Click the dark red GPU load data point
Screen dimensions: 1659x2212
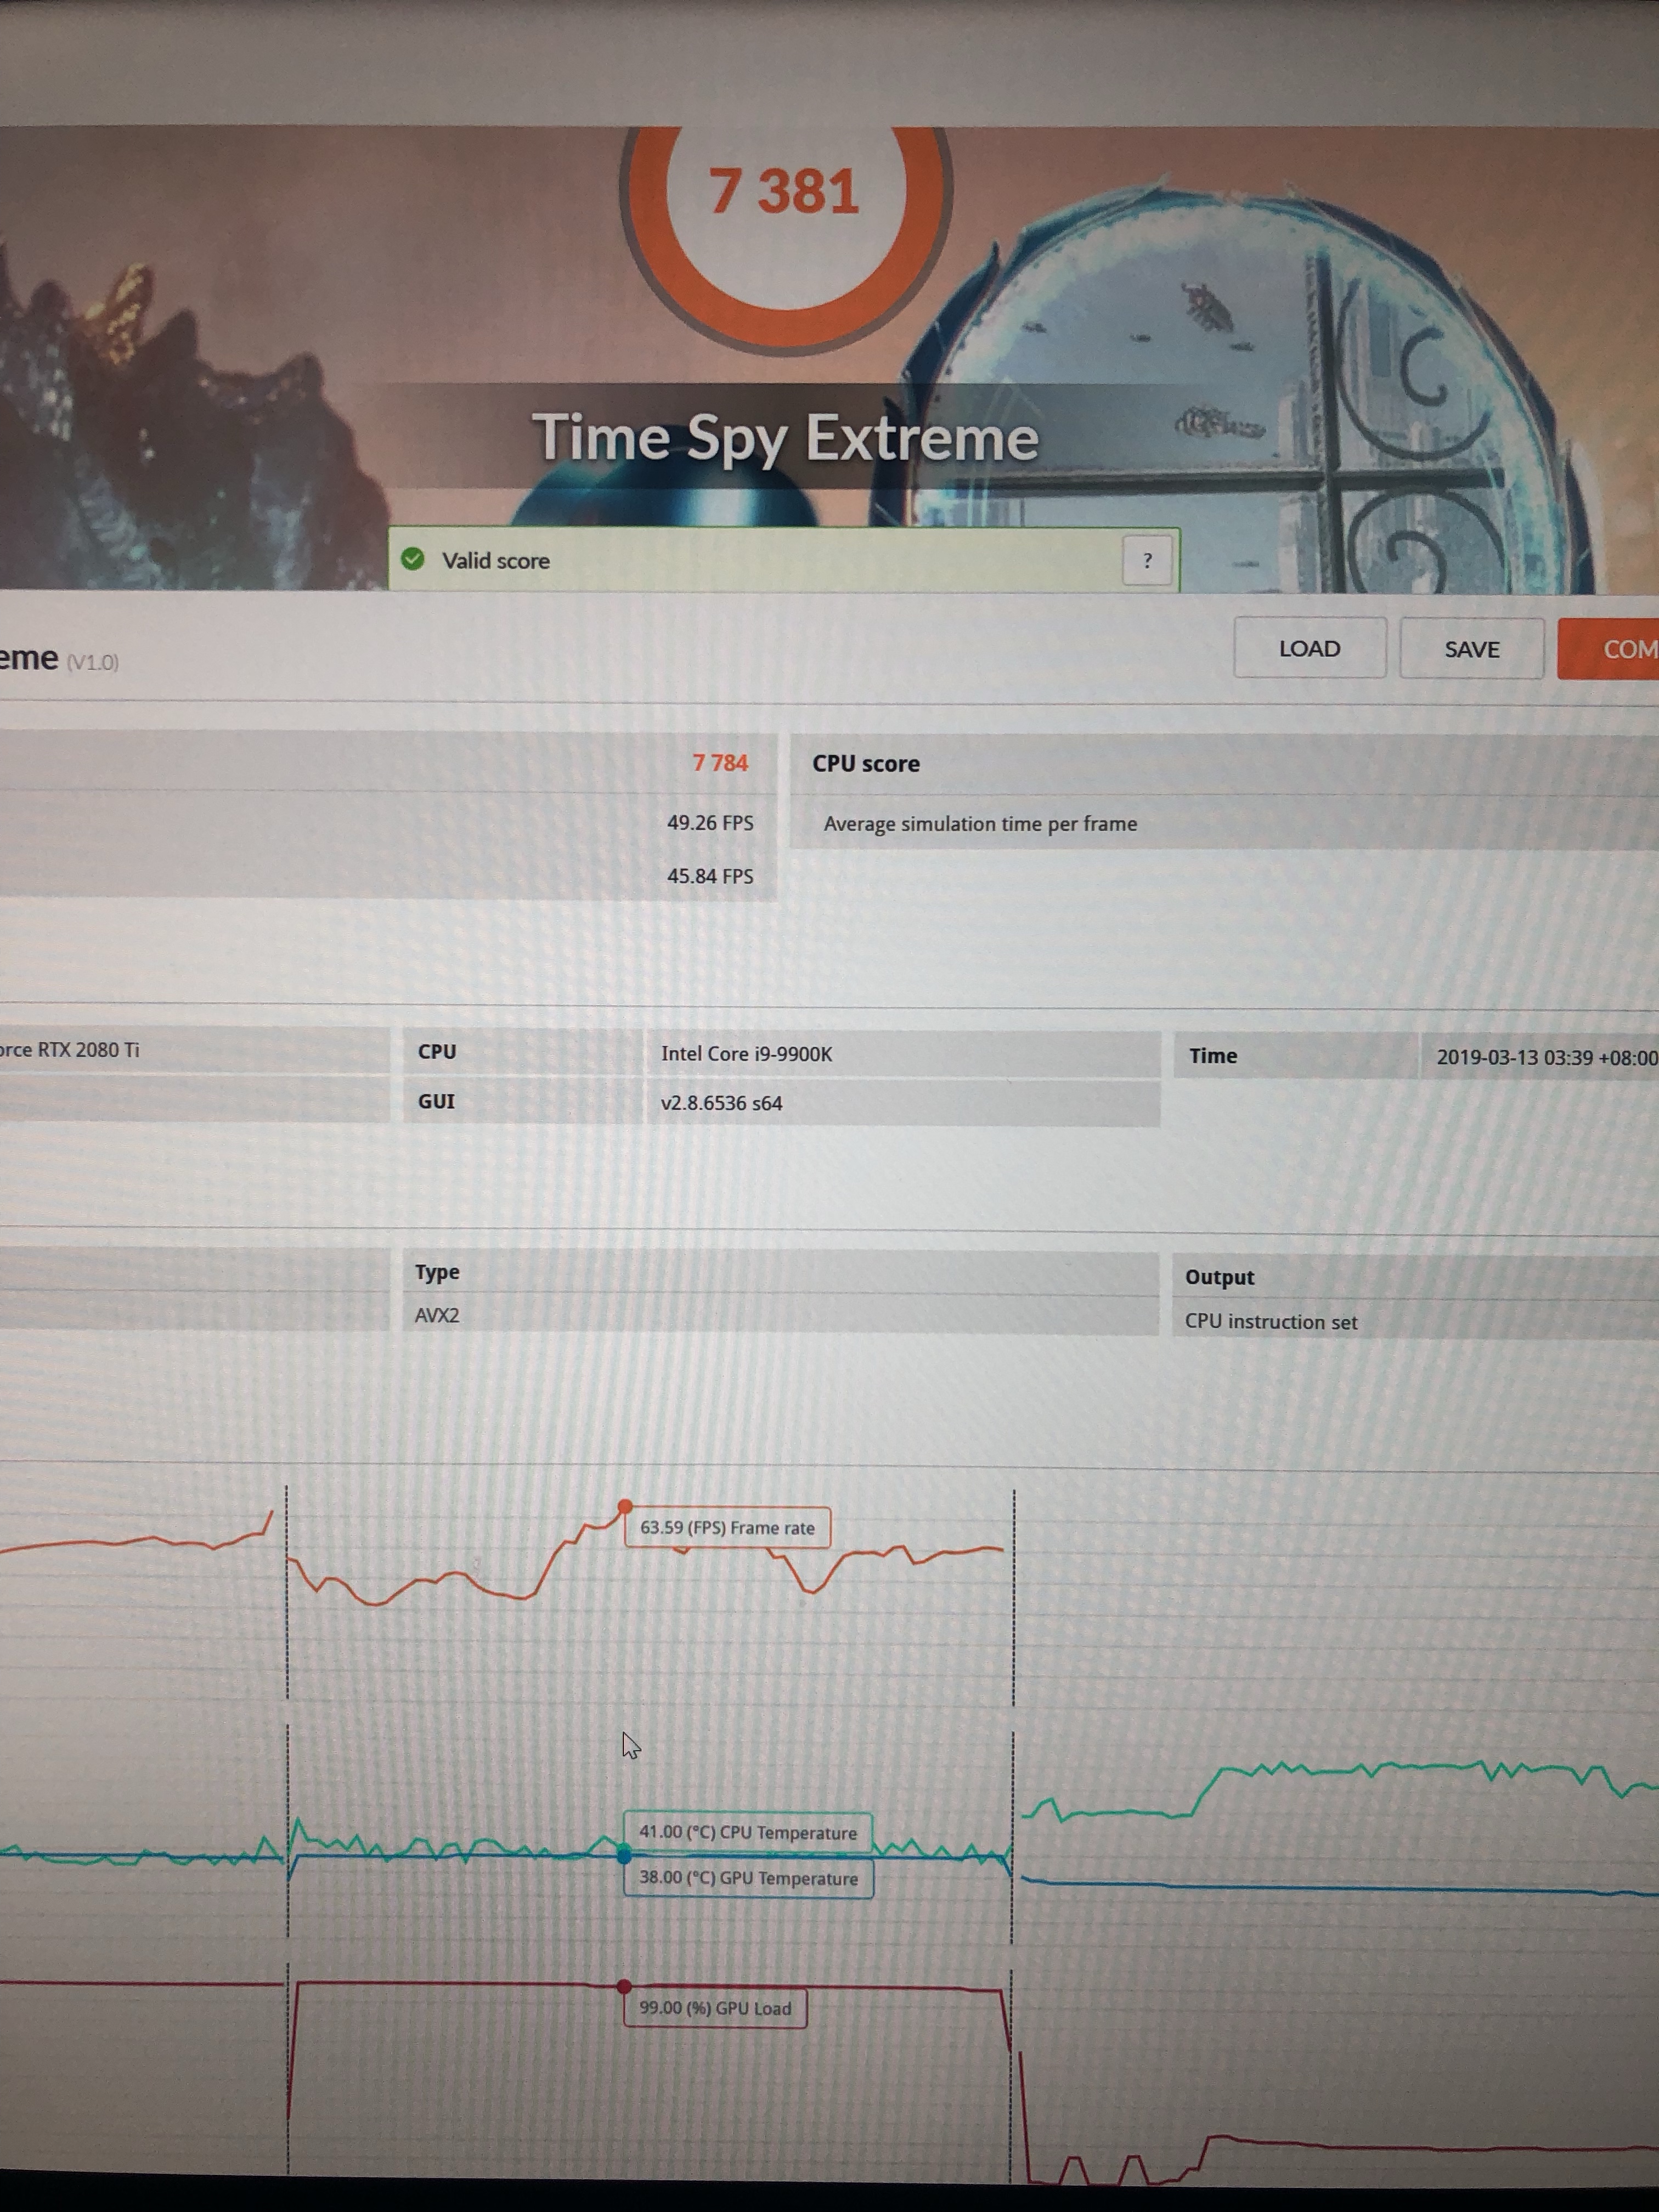624,1986
